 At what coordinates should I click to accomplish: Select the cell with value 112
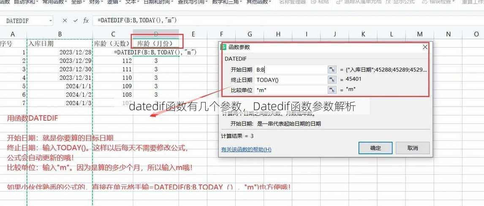(x=113, y=61)
